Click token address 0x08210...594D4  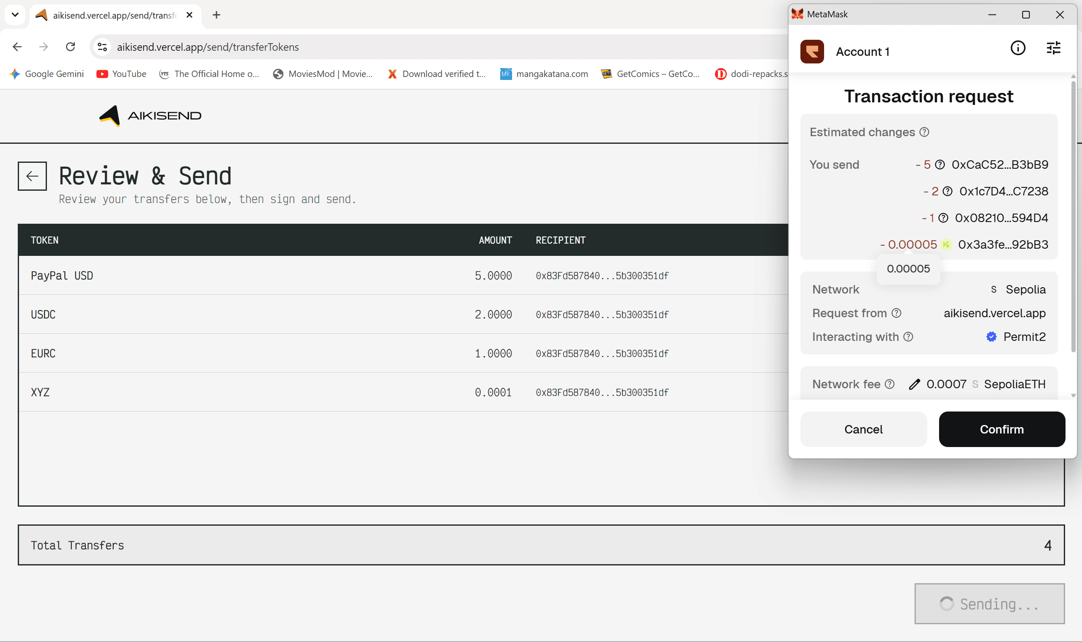pos(1002,218)
